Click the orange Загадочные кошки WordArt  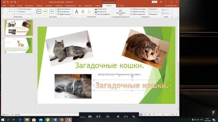click(132, 85)
